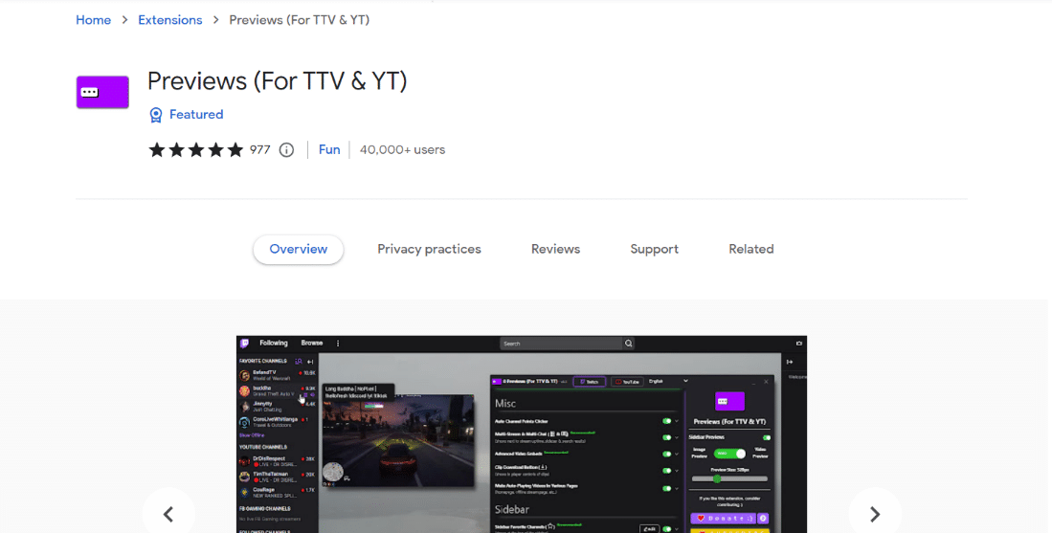This screenshot has width=1052, height=533.
Task: Open the Overview tab
Action: (299, 250)
